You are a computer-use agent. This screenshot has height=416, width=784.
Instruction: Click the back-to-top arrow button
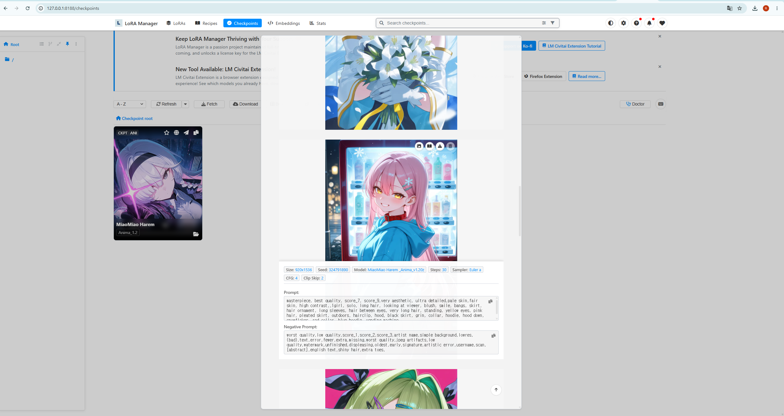496,390
